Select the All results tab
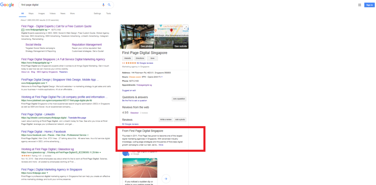 coord(22,14)
